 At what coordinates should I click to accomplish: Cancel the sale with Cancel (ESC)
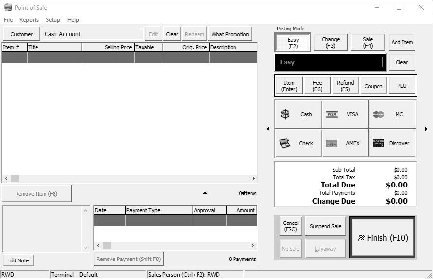tap(290, 226)
